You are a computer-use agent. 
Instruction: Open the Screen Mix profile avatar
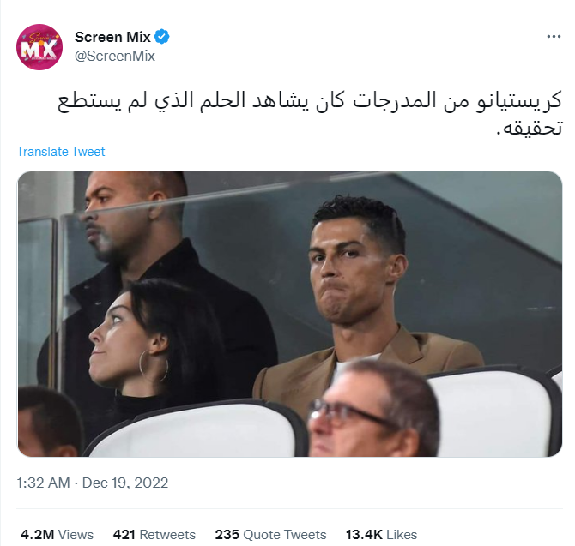(39, 47)
